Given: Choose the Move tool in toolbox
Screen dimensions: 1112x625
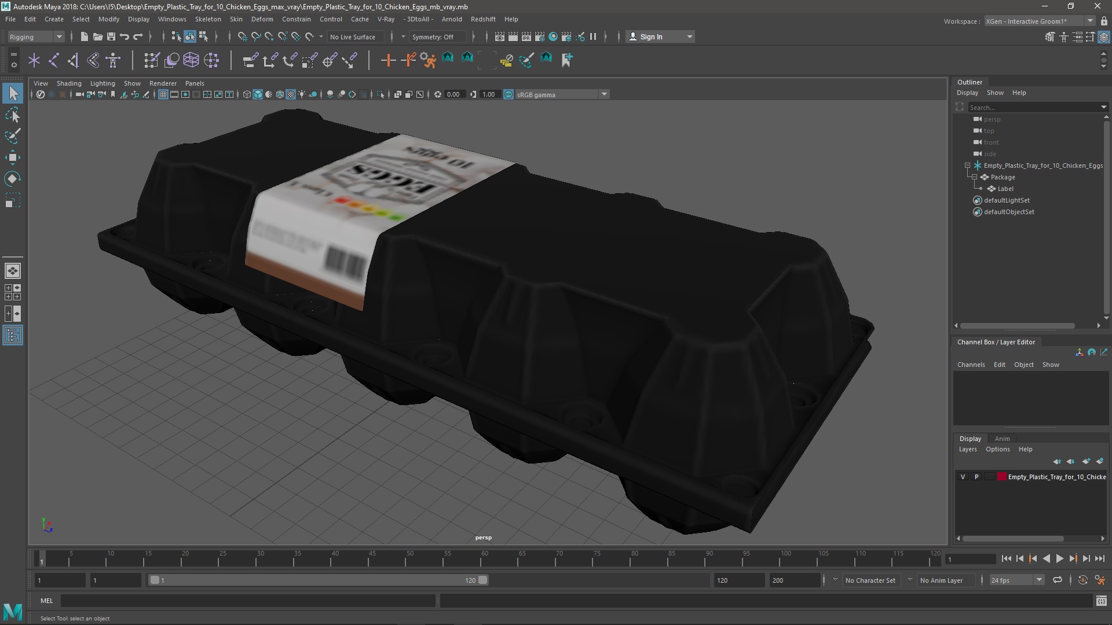Looking at the screenshot, I should (x=13, y=157).
